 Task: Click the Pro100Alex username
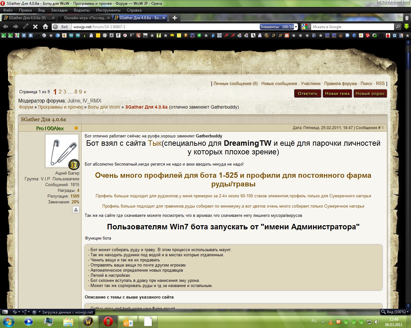coord(50,128)
